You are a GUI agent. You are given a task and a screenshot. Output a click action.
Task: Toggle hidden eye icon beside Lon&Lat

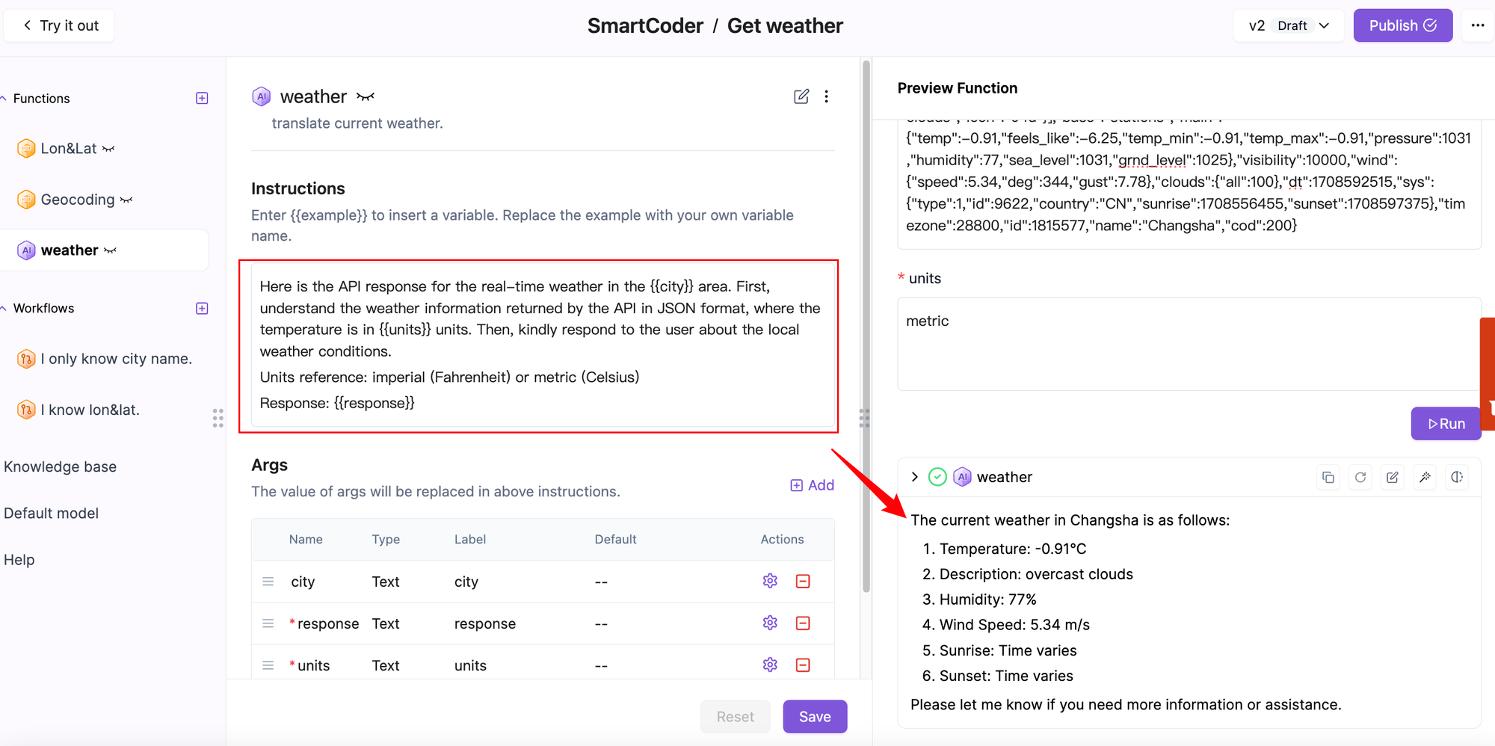tap(109, 149)
